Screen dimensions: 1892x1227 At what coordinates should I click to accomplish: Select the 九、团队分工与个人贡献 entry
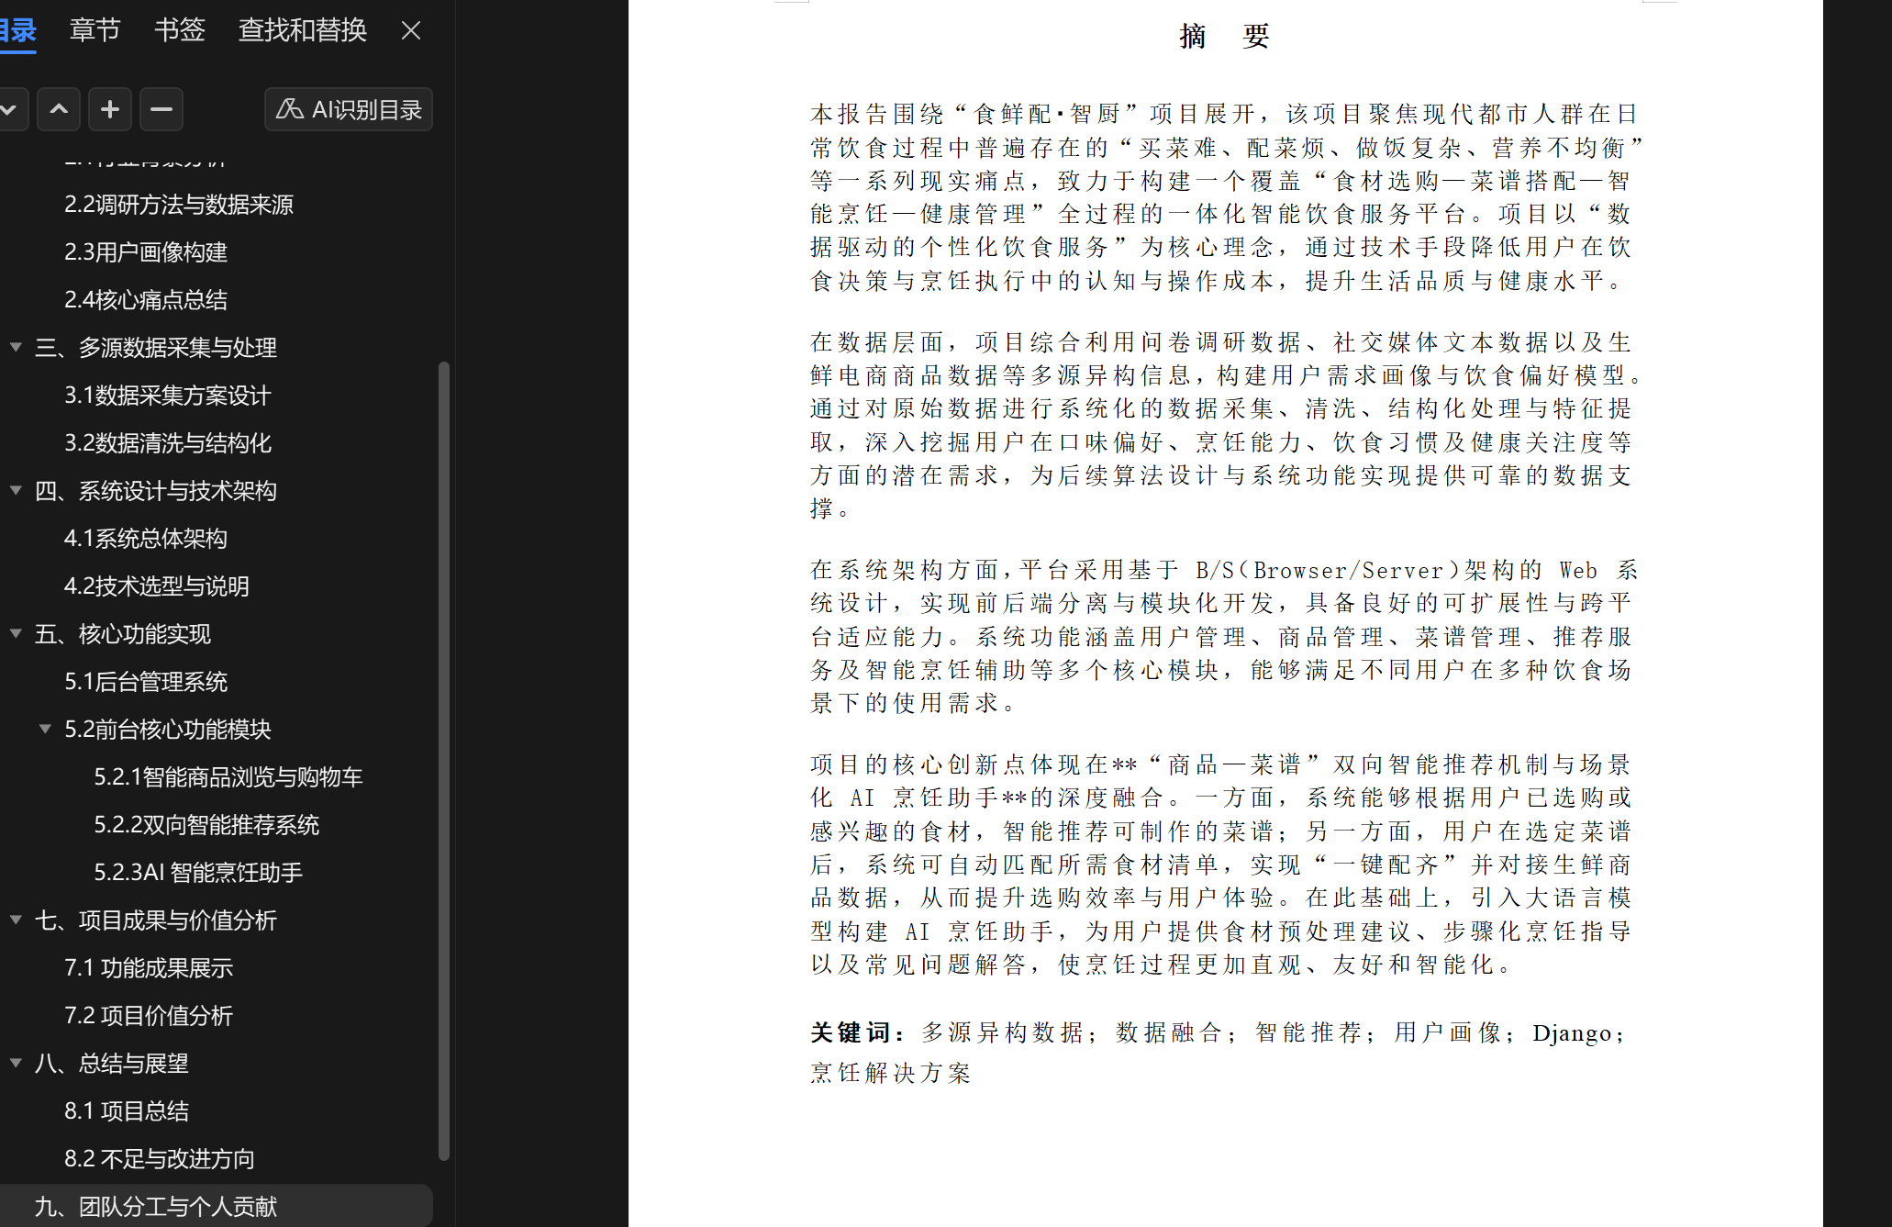click(x=156, y=1207)
